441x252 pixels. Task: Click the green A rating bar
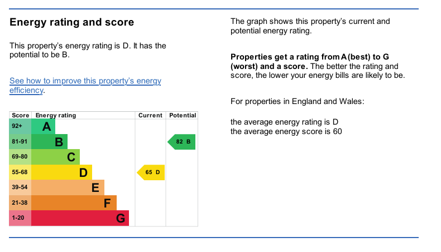[44, 126]
